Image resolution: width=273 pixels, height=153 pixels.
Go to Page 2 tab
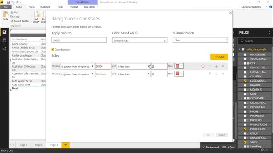click(x=39, y=145)
